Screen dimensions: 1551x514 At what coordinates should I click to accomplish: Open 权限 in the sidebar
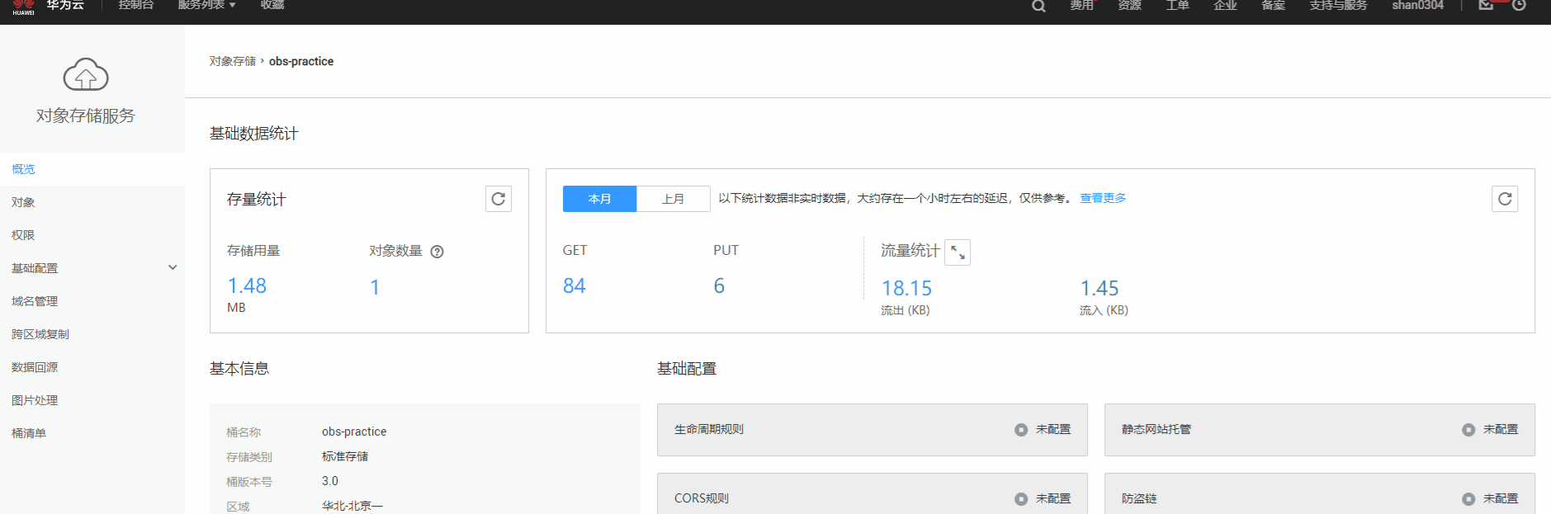pyautogui.click(x=92, y=235)
